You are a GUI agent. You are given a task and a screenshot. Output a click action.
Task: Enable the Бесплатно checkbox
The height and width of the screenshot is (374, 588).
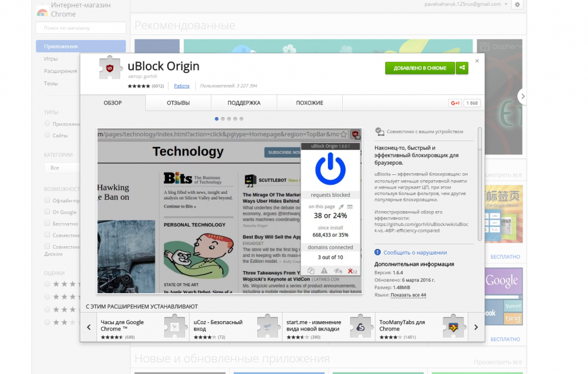point(47,223)
